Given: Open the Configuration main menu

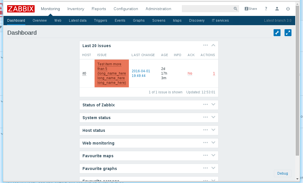Looking at the screenshot, I should [x=126, y=9].
